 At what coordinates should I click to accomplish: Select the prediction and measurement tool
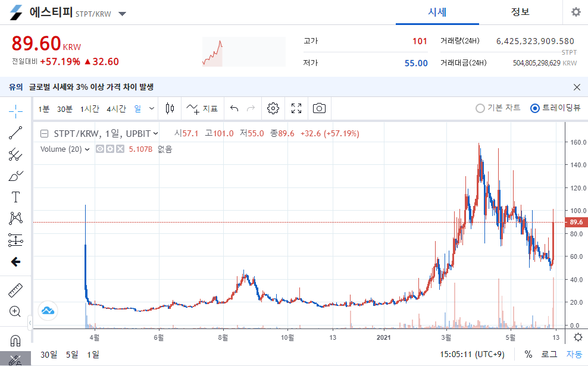15,240
